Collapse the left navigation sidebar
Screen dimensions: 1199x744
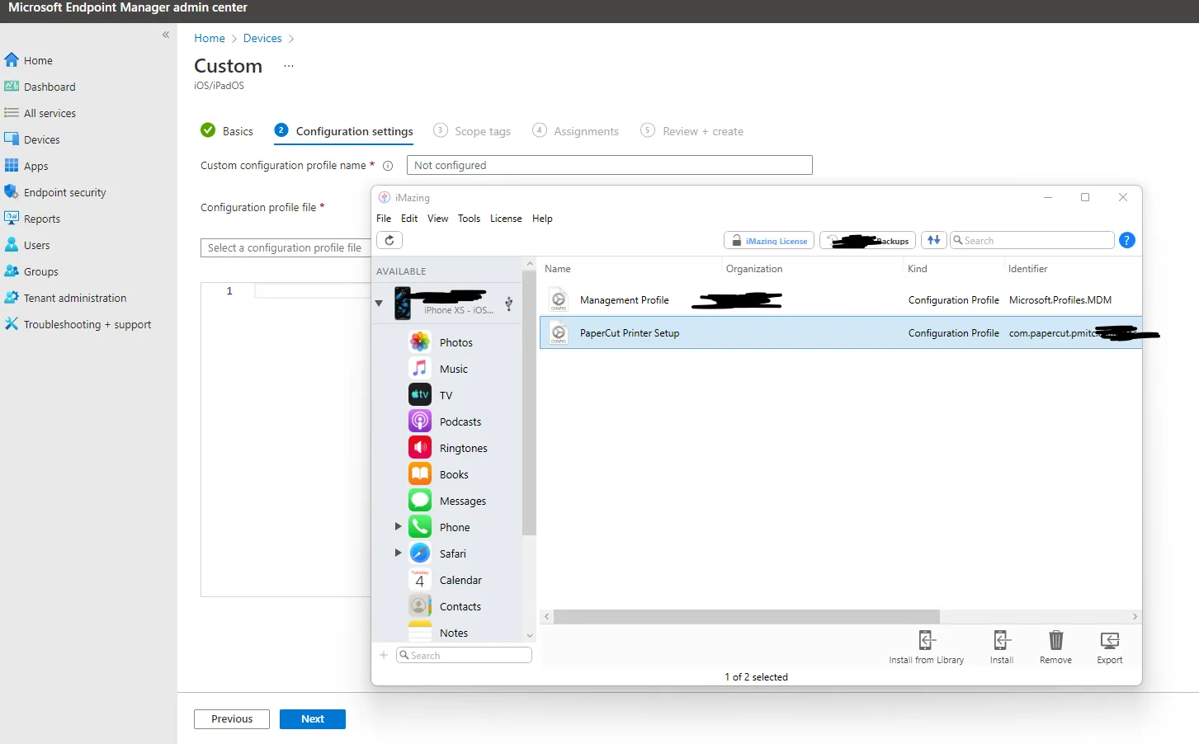166,35
